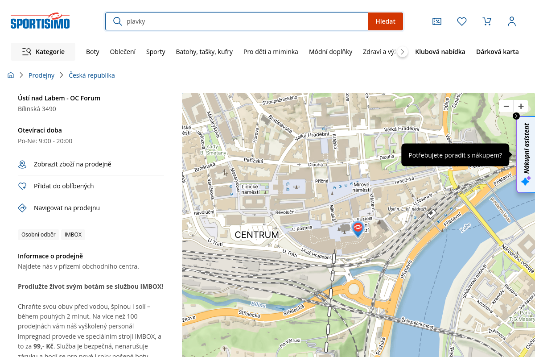This screenshot has width=535, height=357.
Task: Click the Ústí nad Labem - OC Forum title
Action: pyautogui.click(x=59, y=98)
